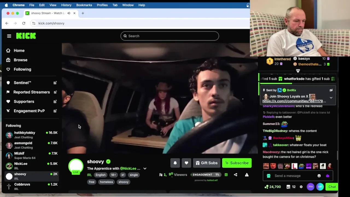
Task: Open hstikkytokky channel in Following list
Action: [x=31, y=135]
